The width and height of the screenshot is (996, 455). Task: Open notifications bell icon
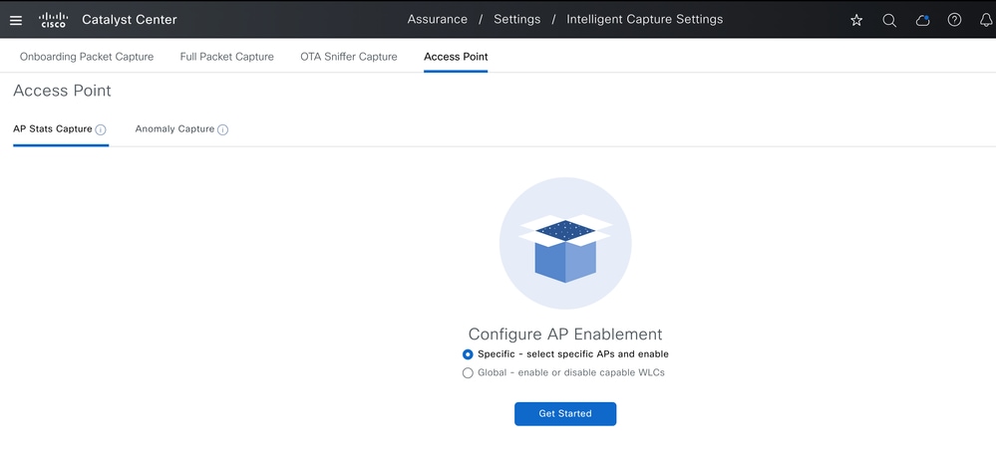click(x=986, y=20)
